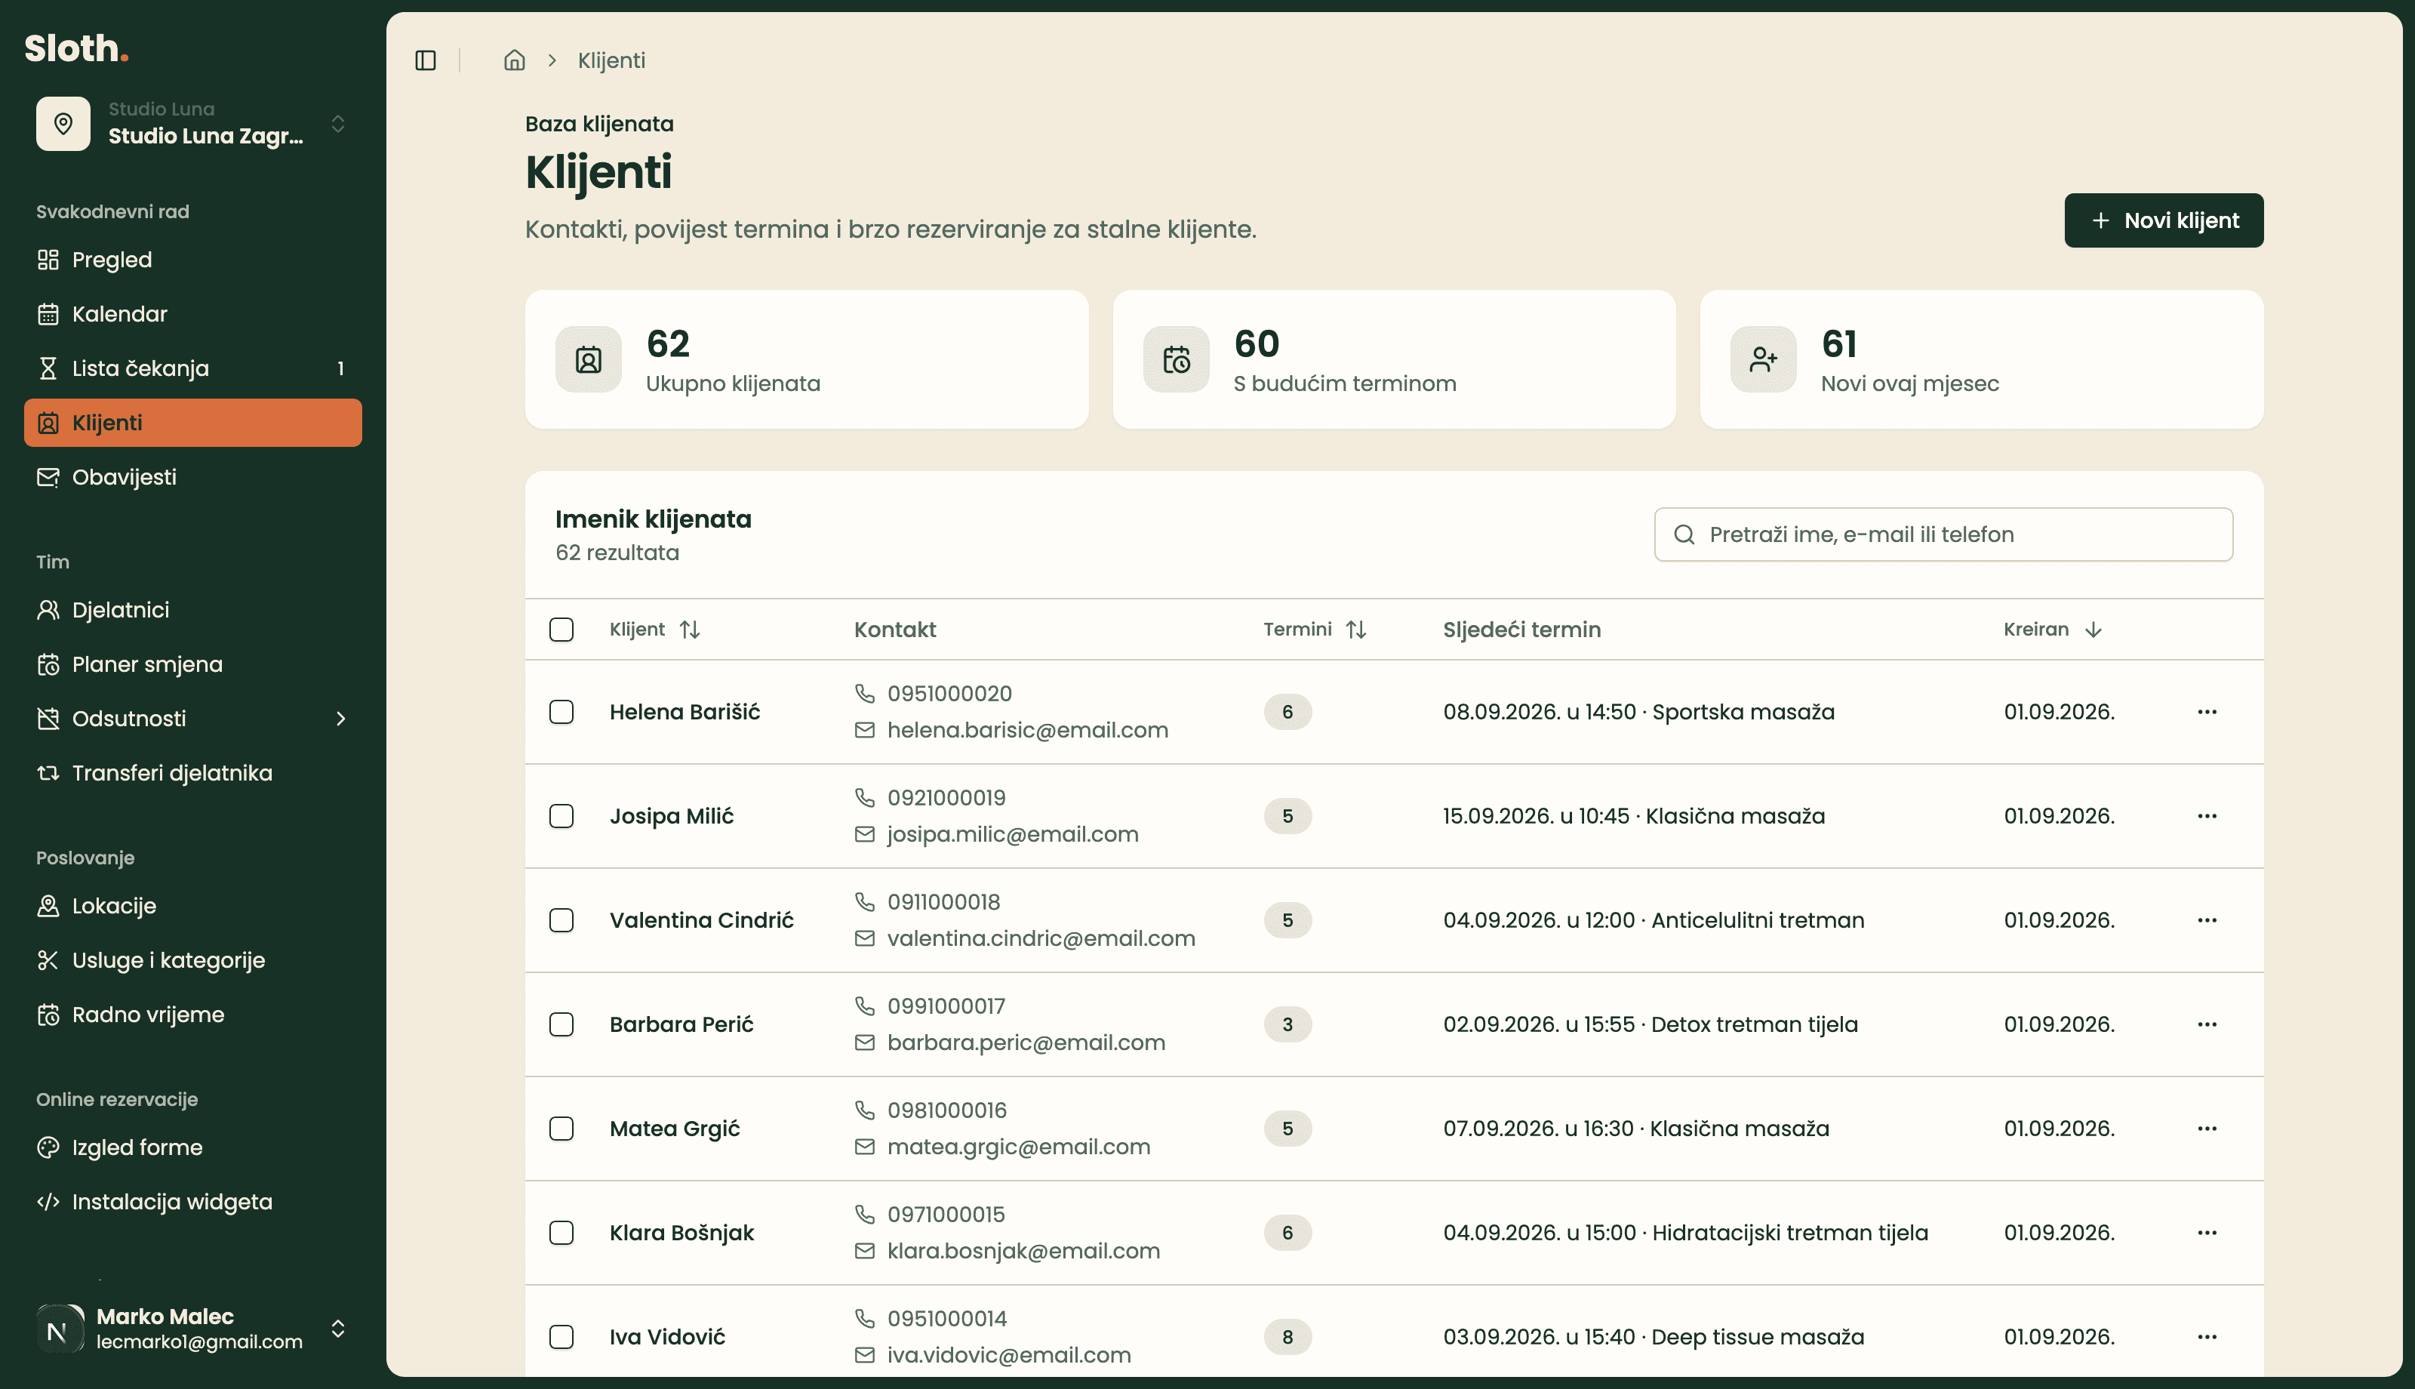Click mail icon beside josipa.milic@email.com
2415x1389 pixels.
pyautogui.click(x=864, y=835)
